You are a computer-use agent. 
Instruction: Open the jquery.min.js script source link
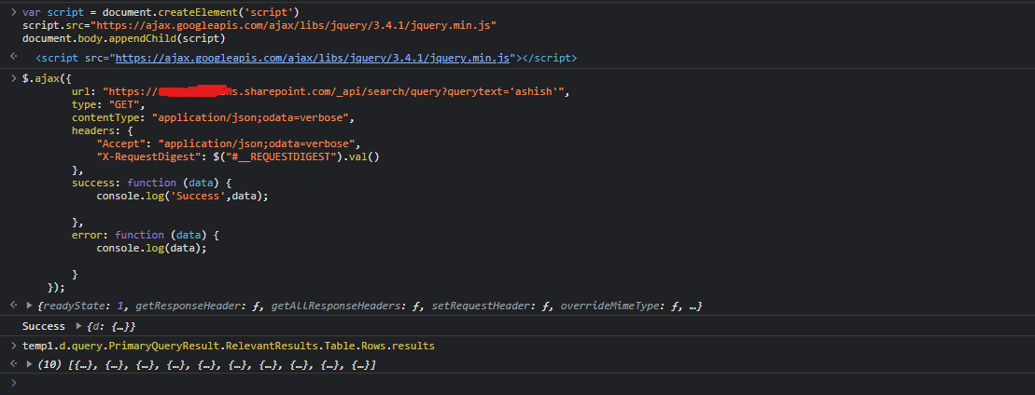coord(313,58)
